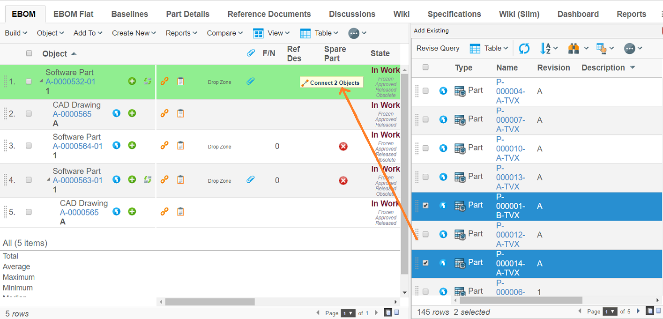The height and width of the screenshot is (319, 663).
Task: Switch to the Baselines tab
Action: pos(129,14)
